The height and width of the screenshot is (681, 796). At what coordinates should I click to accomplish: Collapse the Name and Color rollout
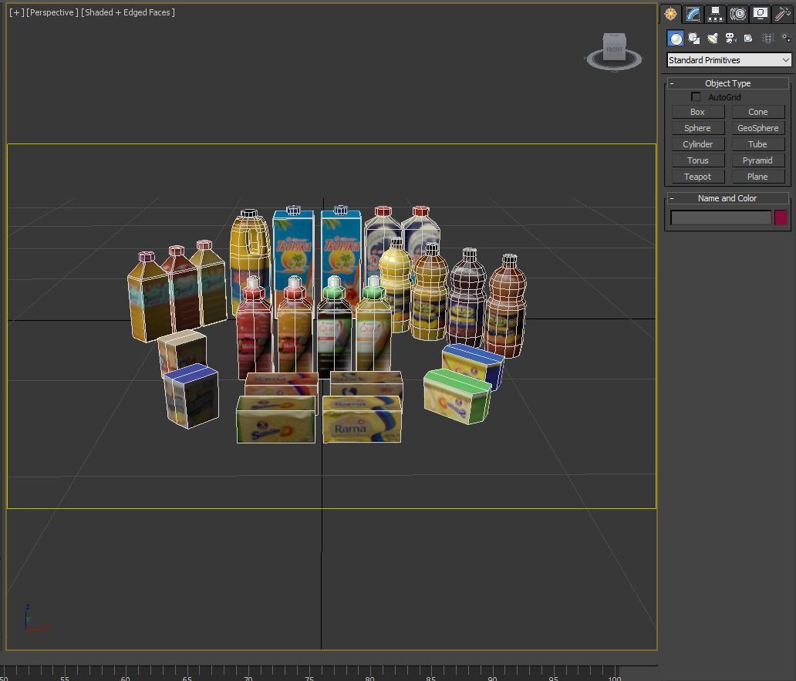pos(727,198)
